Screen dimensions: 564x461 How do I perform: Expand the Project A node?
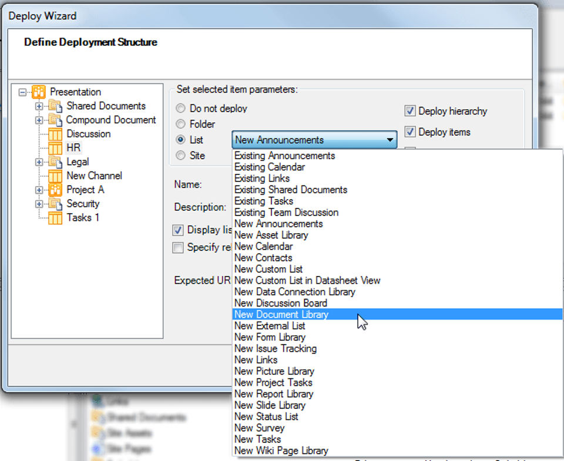[x=39, y=190]
